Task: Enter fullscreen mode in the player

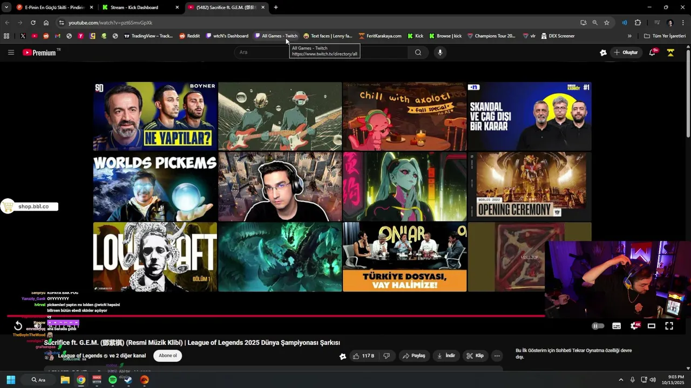Action: click(x=669, y=325)
